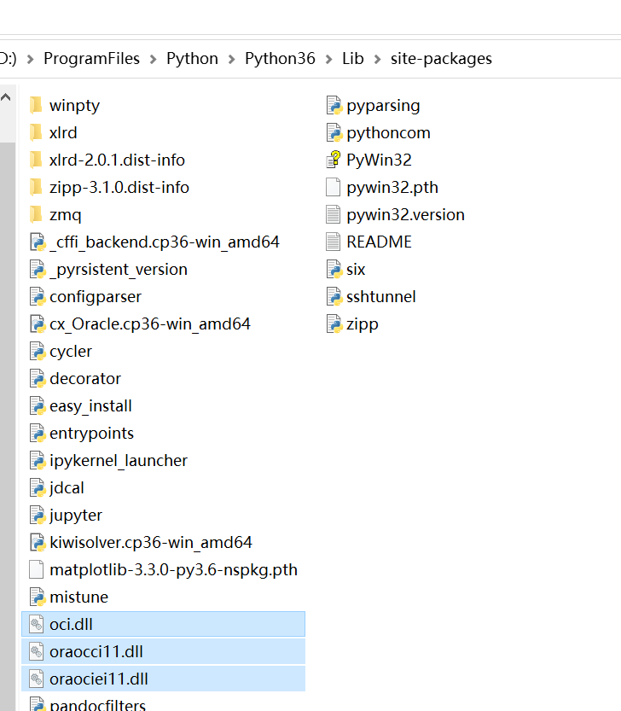Click the winpty folder icon

(x=37, y=105)
